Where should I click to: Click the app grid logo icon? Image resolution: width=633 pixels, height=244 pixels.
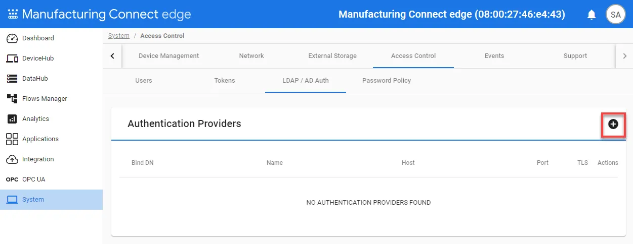(13, 14)
